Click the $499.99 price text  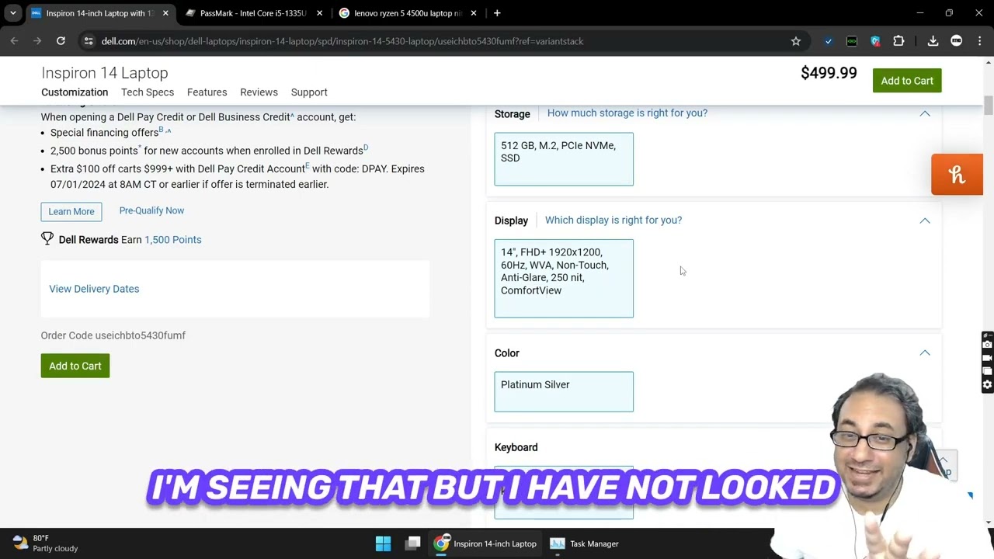829,73
